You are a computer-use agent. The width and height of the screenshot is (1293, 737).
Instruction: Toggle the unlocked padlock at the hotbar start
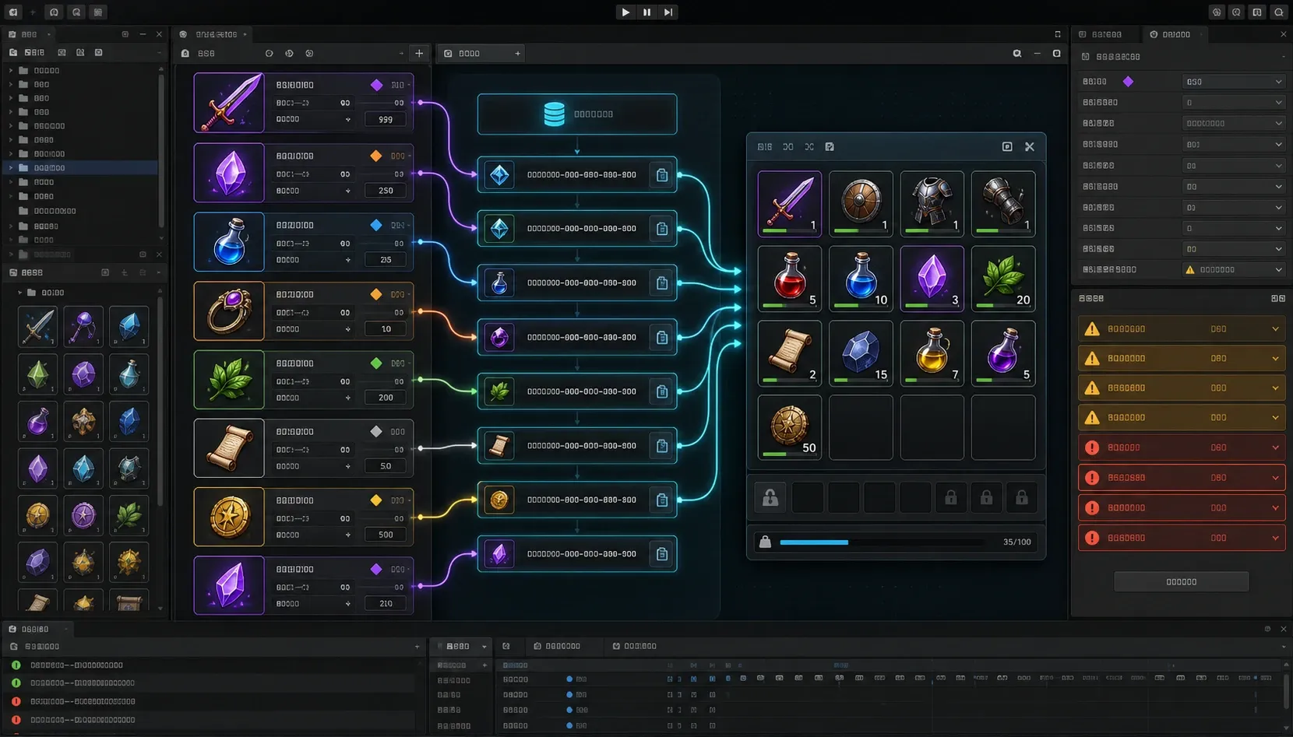coord(770,497)
